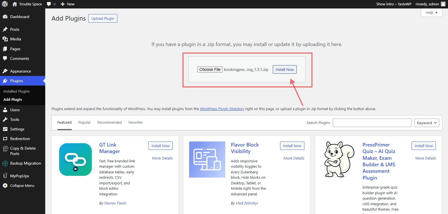
Task: Click the Copy & Delete Posts icon
Action: tap(5, 149)
